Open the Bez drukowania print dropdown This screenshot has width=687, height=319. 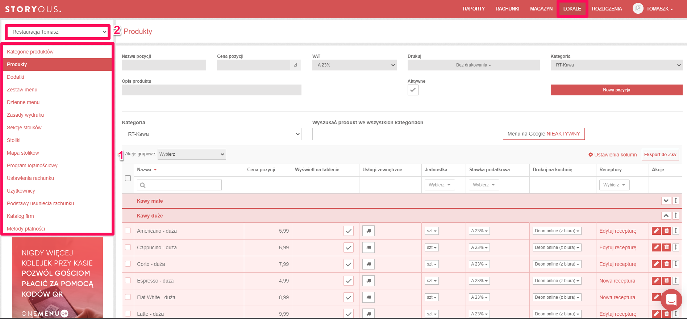[x=474, y=65]
